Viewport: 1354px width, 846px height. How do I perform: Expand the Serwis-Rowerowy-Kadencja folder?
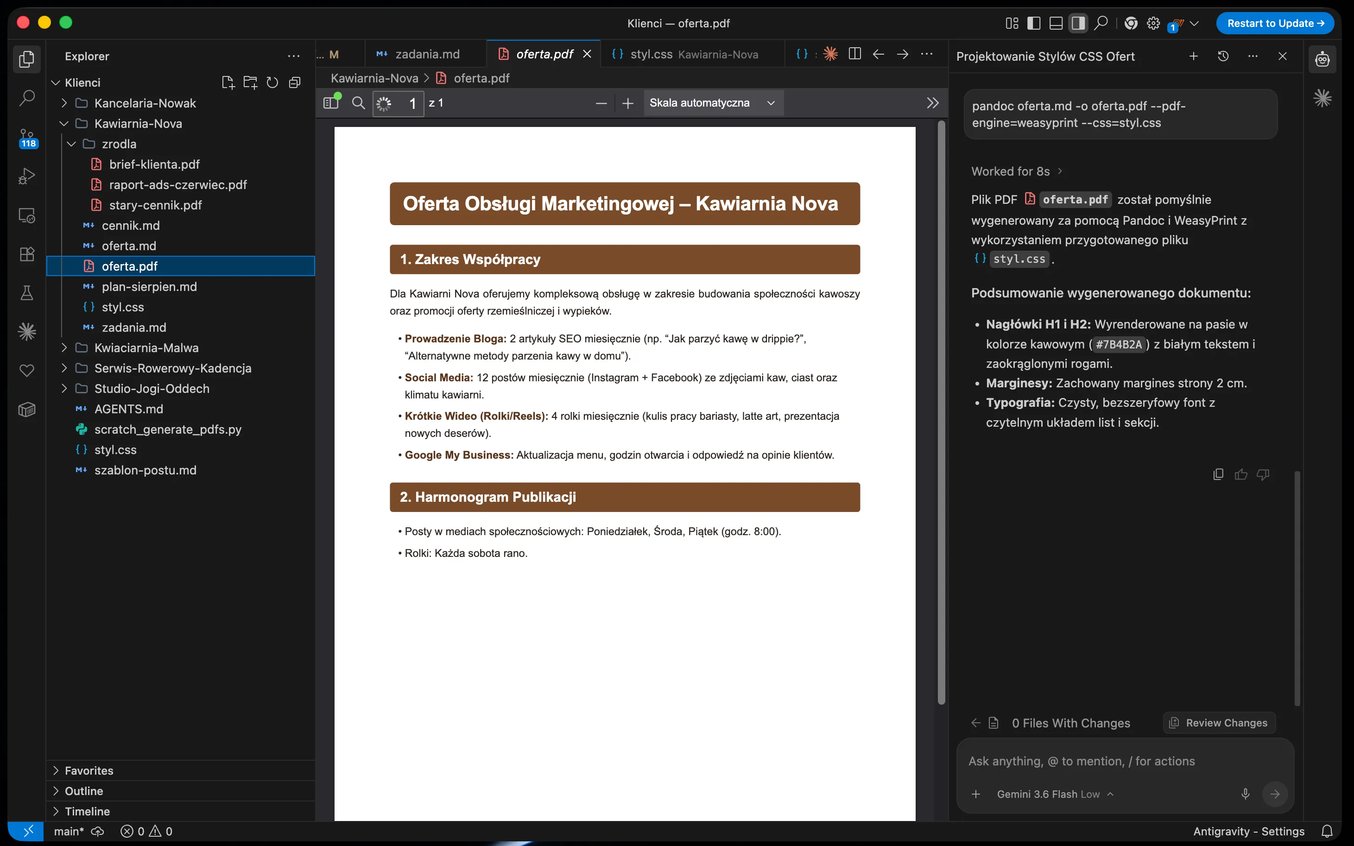point(180,368)
